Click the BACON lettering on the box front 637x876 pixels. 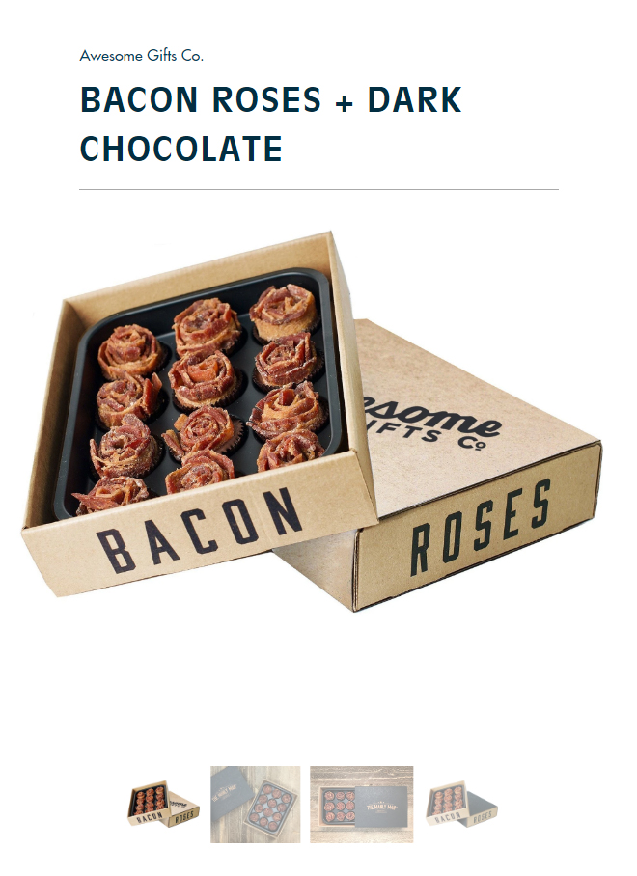pos(200,532)
